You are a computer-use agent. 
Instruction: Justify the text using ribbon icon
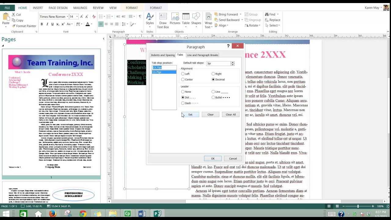point(117,24)
